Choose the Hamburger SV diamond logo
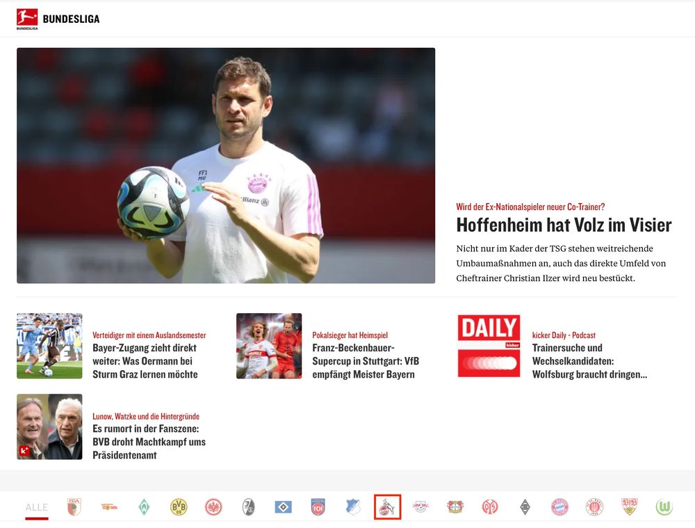 pyautogui.click(x=284, y=506)
